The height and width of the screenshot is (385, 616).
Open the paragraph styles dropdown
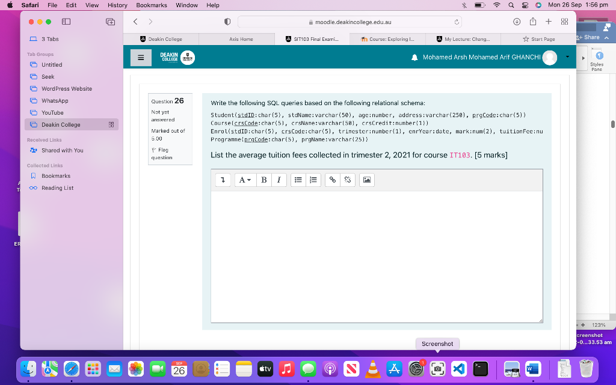[x=245, y=180]
